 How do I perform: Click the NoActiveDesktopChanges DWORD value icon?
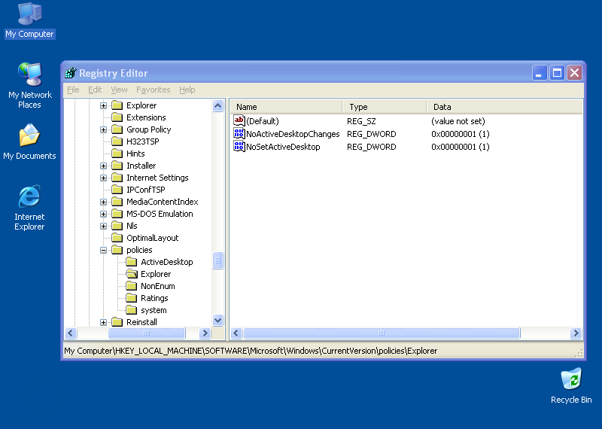tap(239, 134)
